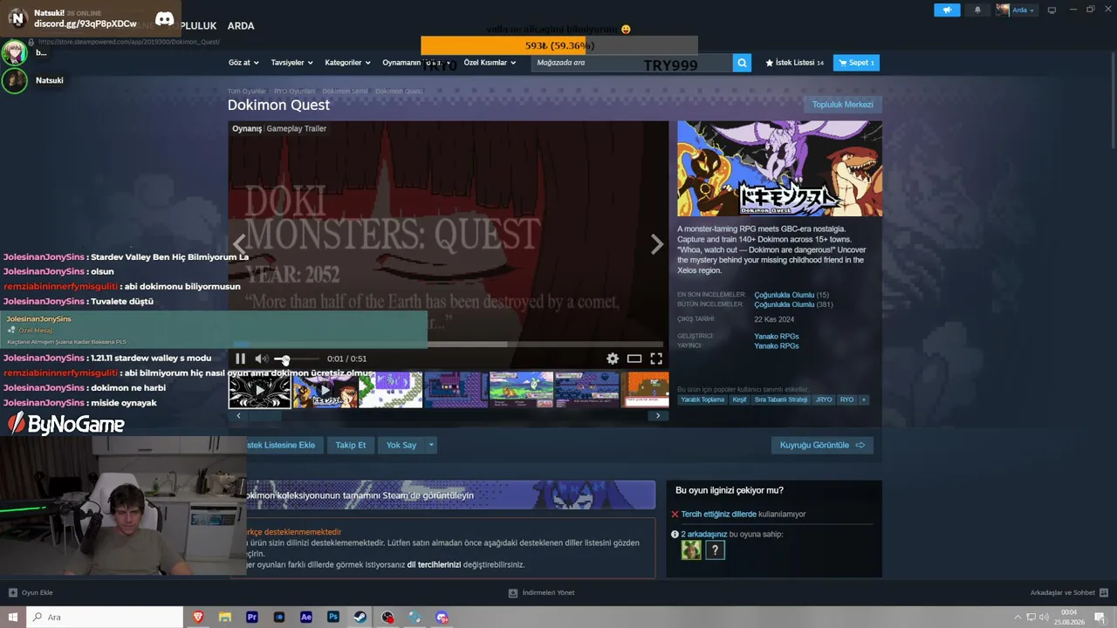Open Adobe After Effects from the taskbar

[x=306, y=617]
